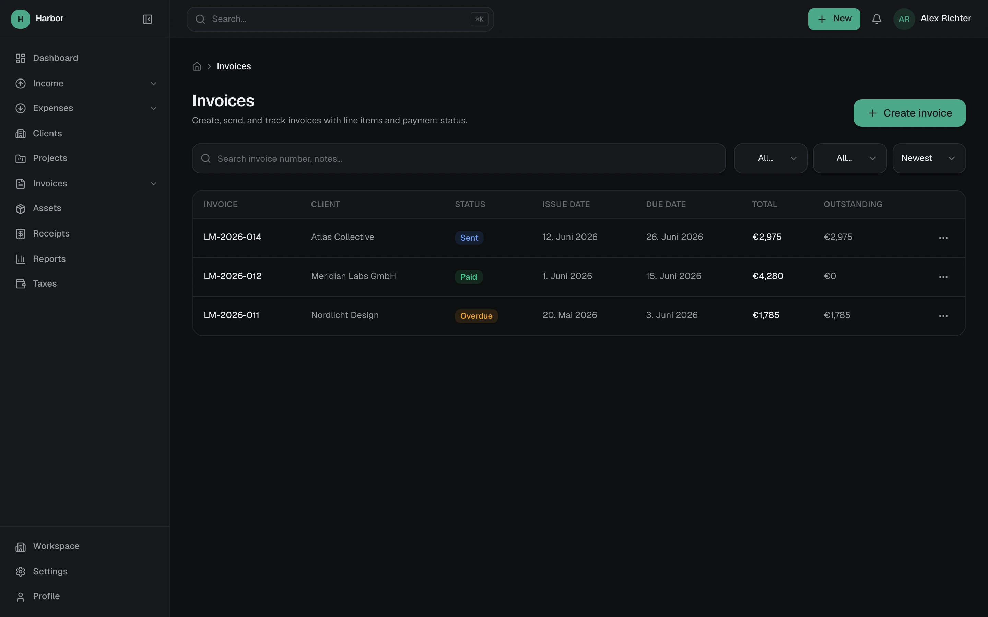Screen dimensions: 988x617
Task: Click client Atlas Collective
Action: 342,237
